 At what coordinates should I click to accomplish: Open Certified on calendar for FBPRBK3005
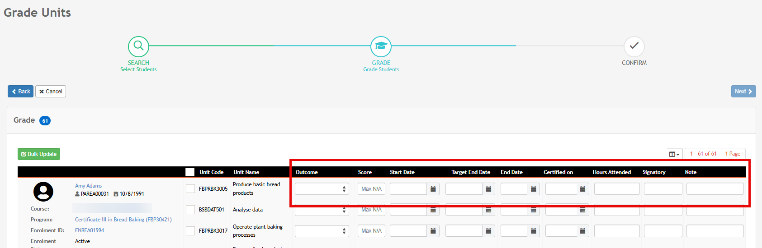(x=582, y=189)
